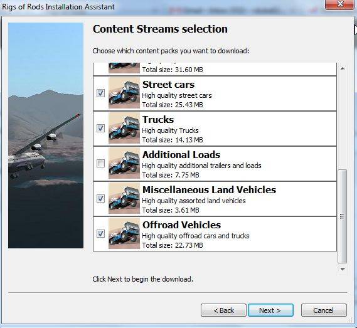The height and width of the screenshot is (328, 357).
Task: Click the Additional Loads pack icon
Action: point(124,163)
